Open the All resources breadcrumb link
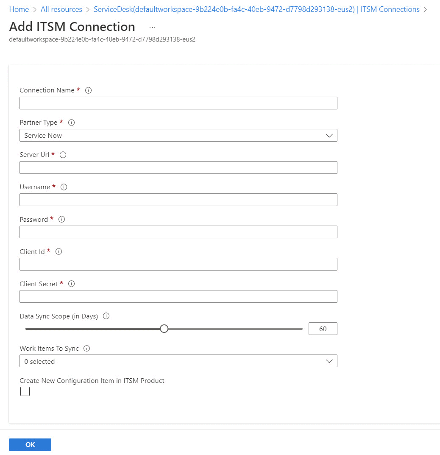 click(61, 9)
